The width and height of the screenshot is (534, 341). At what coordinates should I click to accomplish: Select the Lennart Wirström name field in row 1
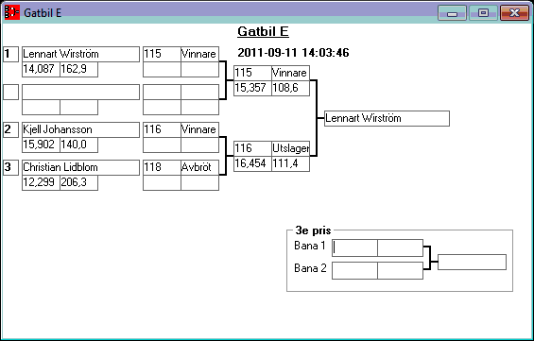point(80,54)
